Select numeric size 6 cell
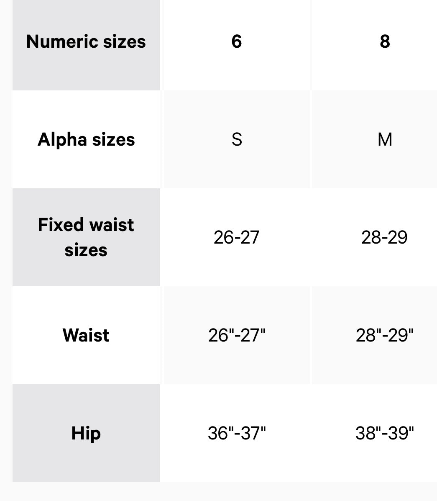The width and height of the screenshot is (437, 501). click(237, 41)
